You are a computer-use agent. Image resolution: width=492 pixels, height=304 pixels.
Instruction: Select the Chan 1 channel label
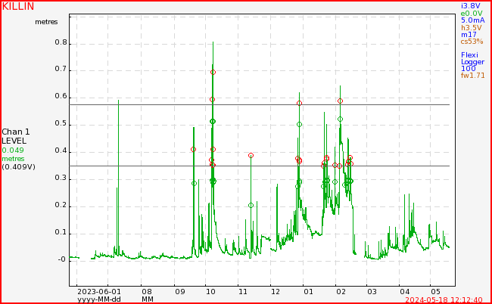[x=16, y=132]
